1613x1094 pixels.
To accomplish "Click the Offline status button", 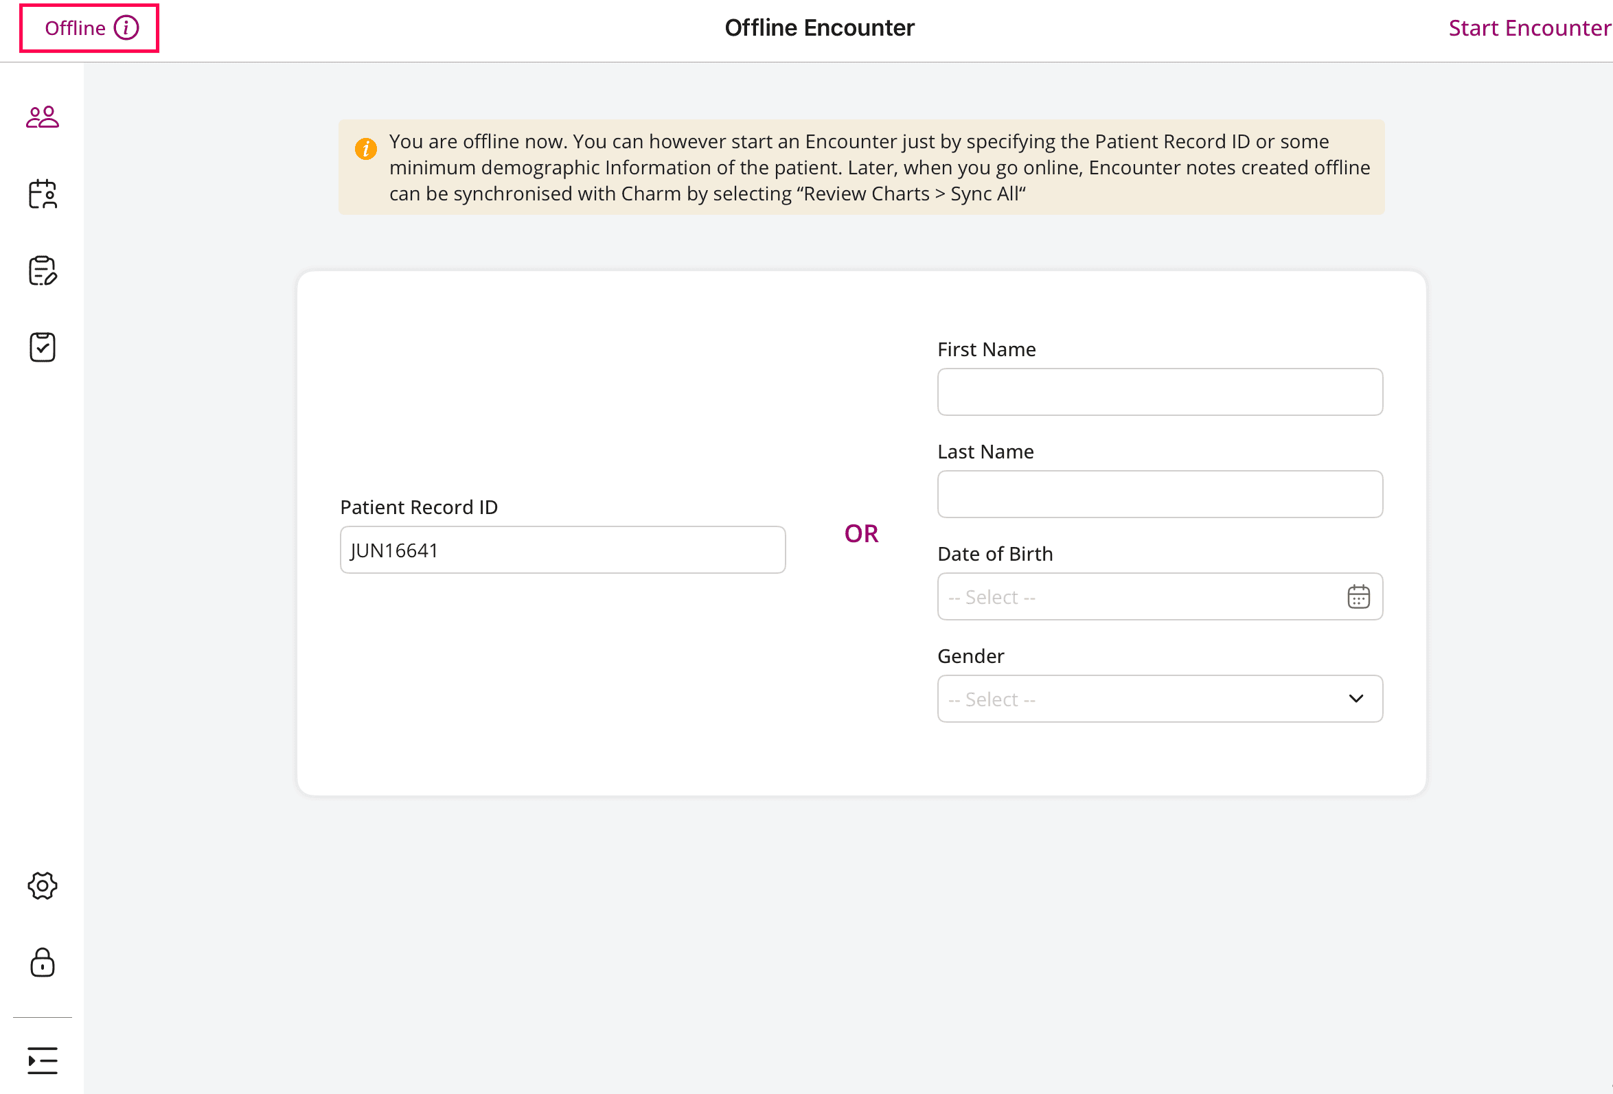I will (x=75, y=27).
